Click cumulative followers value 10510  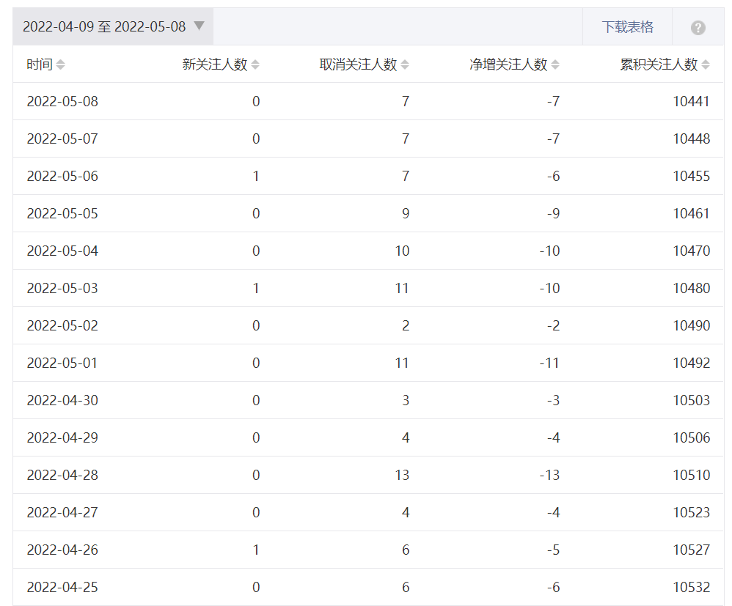[692, 474]
